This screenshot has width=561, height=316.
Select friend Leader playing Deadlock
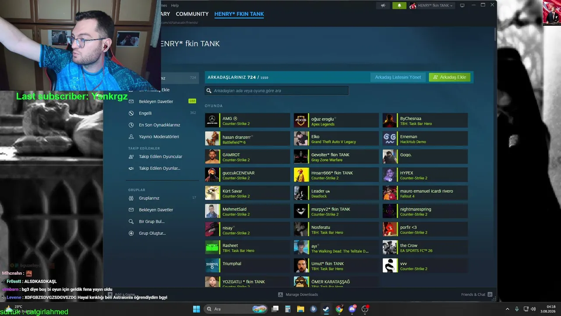click(x=336, y=193)
